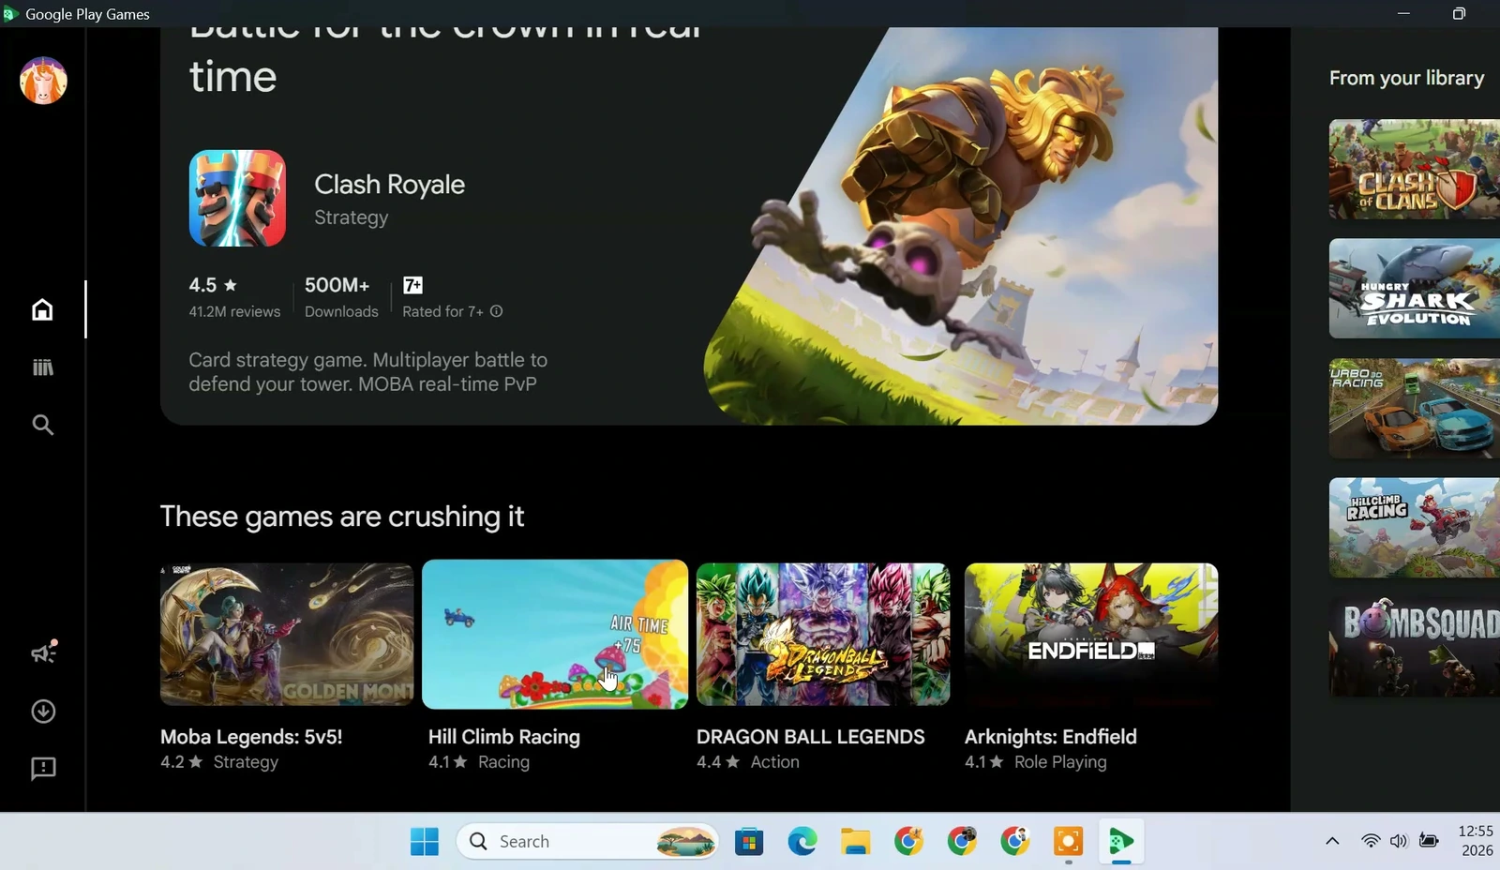
Task: Click the Clash Royale hero banner artwork
Action: pos(961,226)
